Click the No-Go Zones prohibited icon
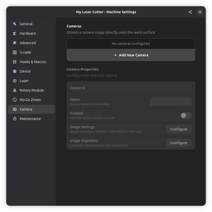The image size is (212, 212). 15,100
